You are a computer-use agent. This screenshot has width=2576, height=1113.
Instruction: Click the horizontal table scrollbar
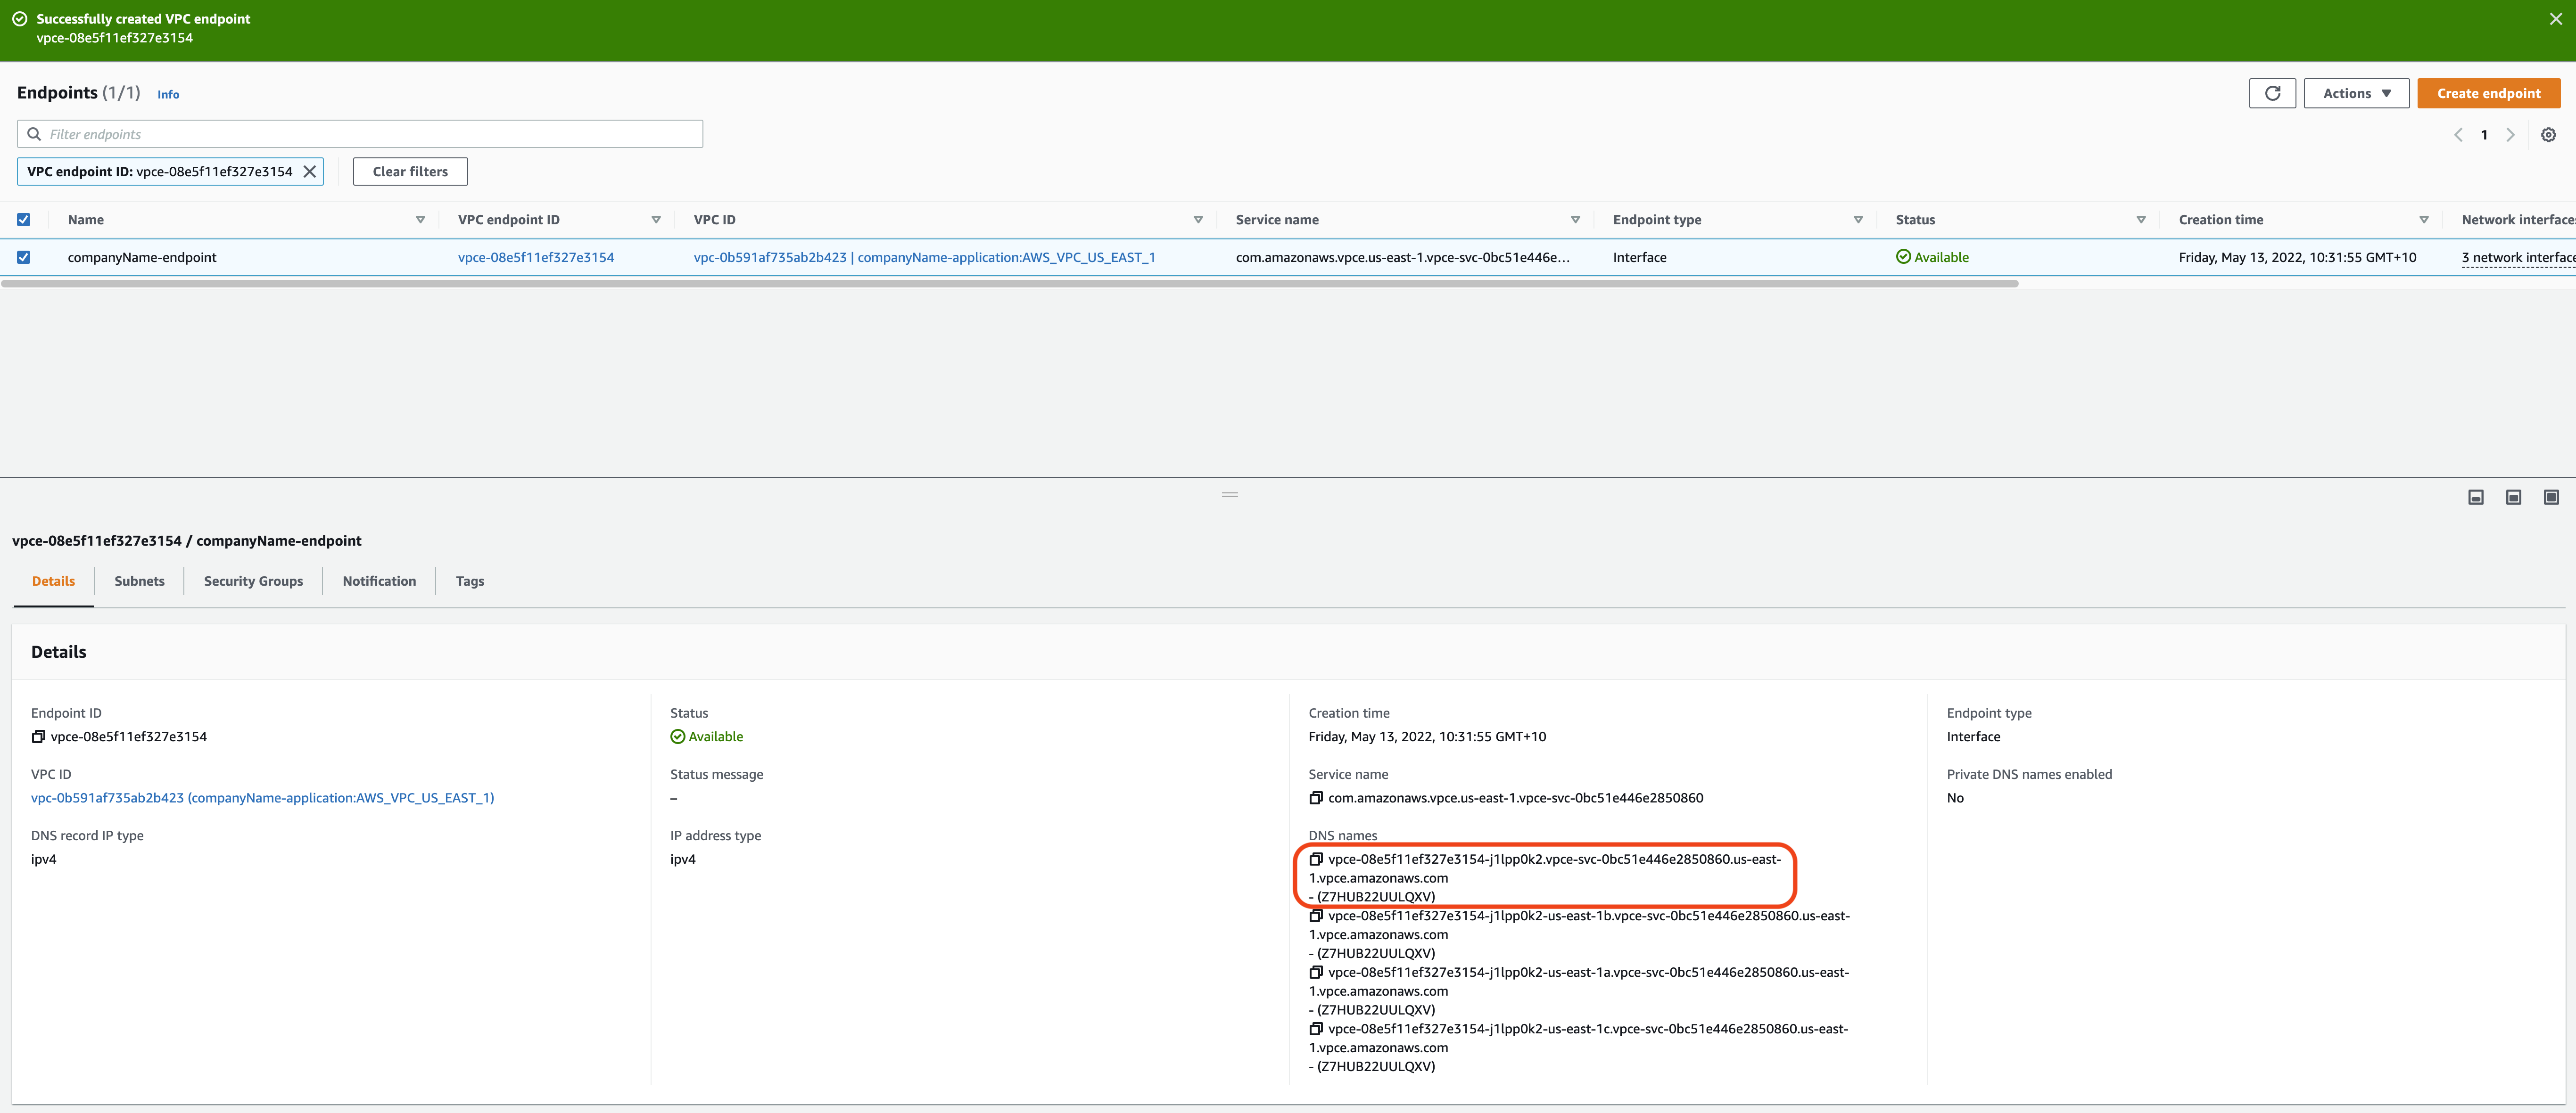pyautogui.click(x=1010, y=284)
